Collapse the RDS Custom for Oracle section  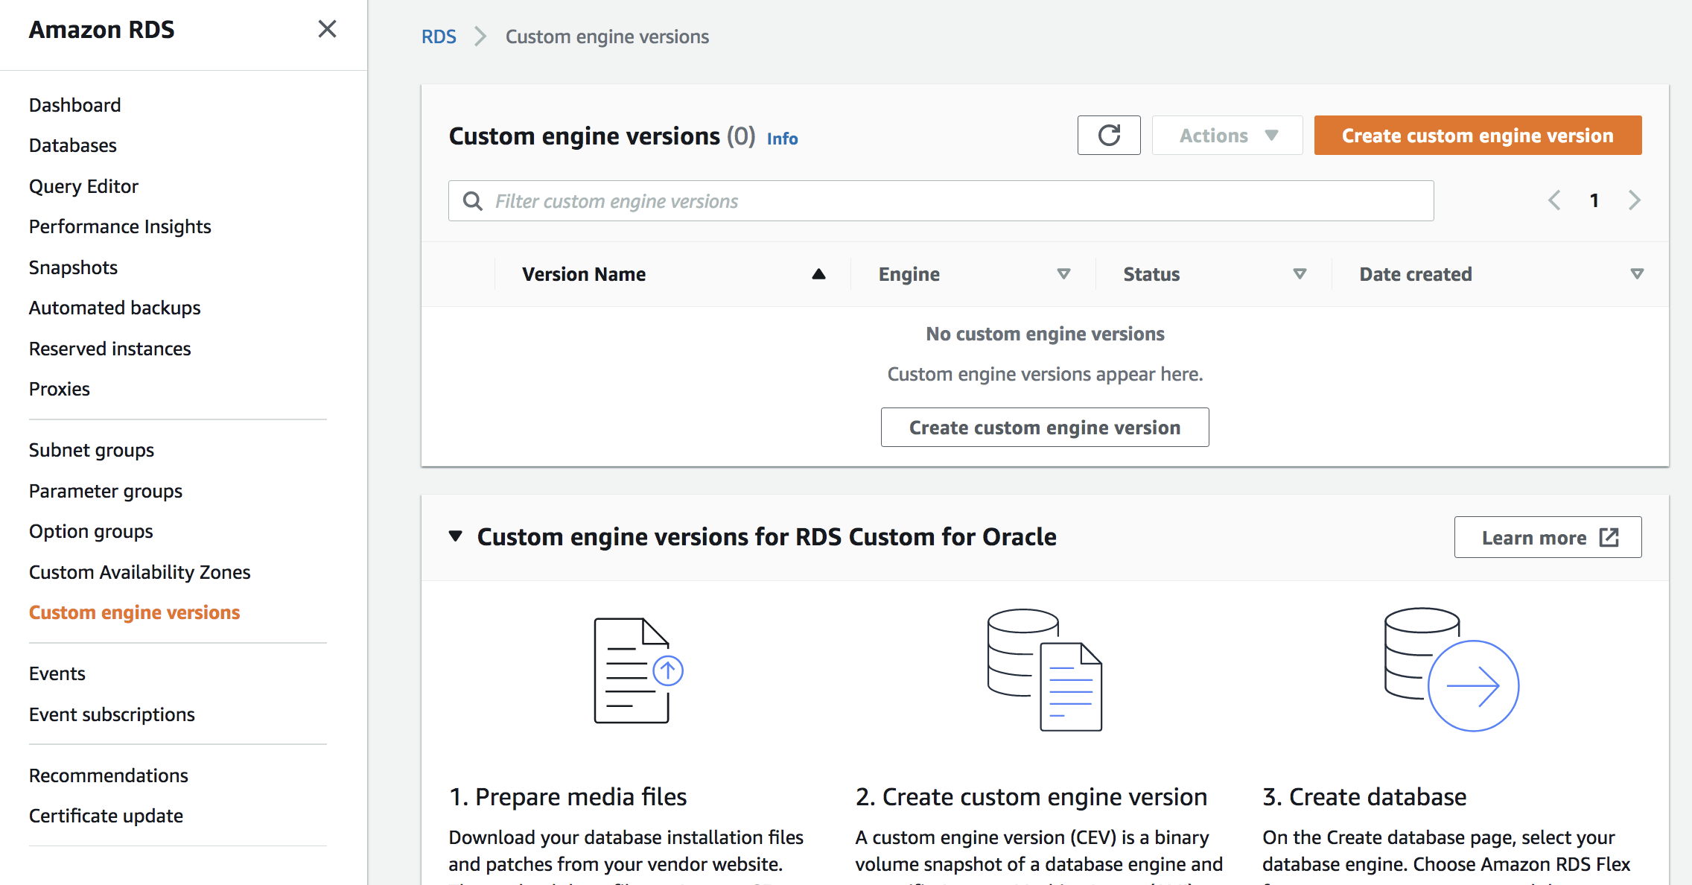[456, 536]
